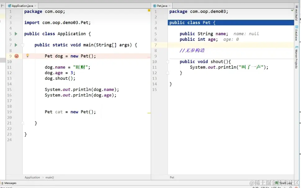Image resolution: width=301 pixels, height=188 pixels.
Task: Click the 'import com.oop.demo03.Pet;' line
Action: coord(57,23)
